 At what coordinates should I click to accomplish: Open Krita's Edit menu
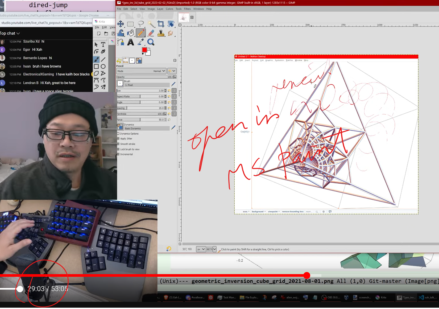click(x=104, y=27)
